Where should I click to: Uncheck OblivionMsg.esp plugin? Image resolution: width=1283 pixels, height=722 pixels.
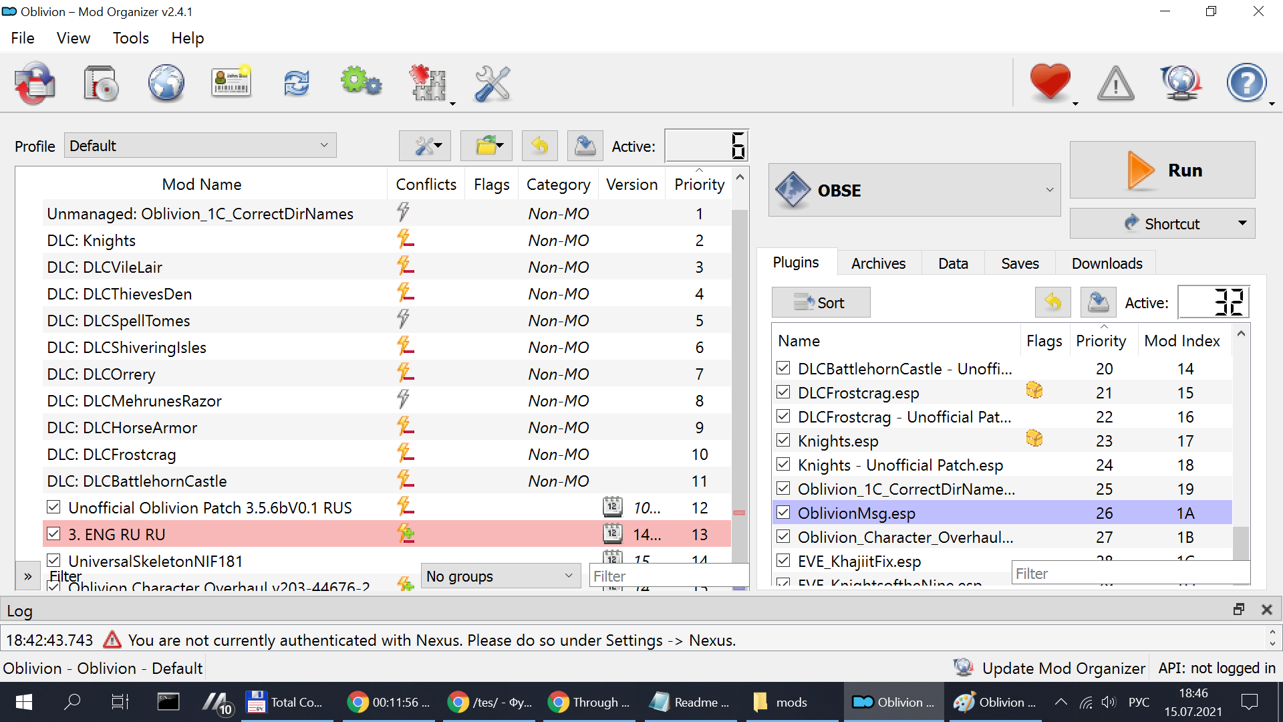coord(784,513)
